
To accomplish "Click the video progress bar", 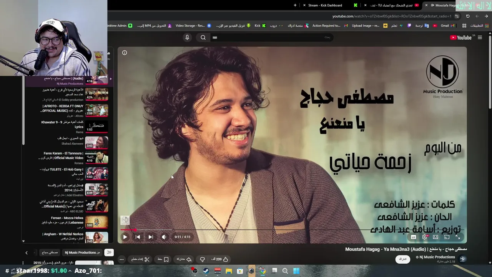I will click(x=292, y=230).
